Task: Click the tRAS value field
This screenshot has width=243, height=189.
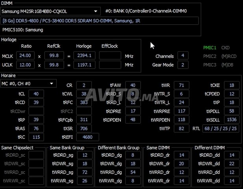Action: (36, 128)
